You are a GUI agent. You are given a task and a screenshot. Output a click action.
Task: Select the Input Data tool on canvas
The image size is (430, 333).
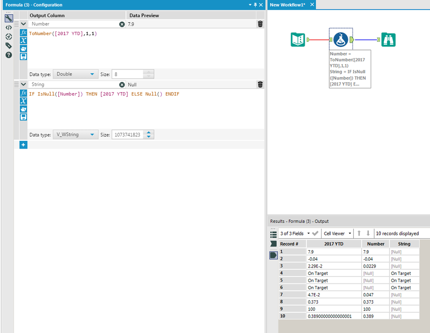tap(298, 40)
